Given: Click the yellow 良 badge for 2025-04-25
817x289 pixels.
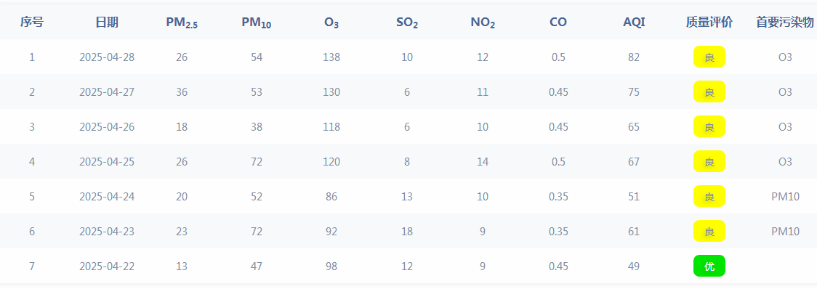Looking at the screenshot, I should 709,161.
